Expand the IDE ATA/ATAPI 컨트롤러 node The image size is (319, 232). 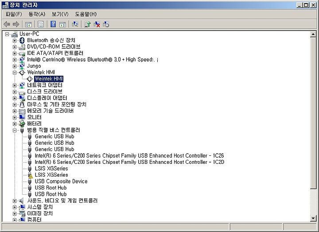(15, 54)
